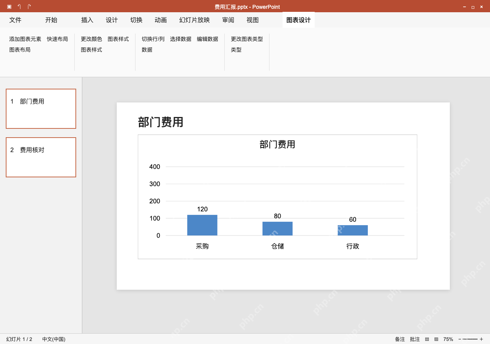Open the 快速布局 gallery
Image resolution: width=490 pixels, height=344 pixels.
57,39
